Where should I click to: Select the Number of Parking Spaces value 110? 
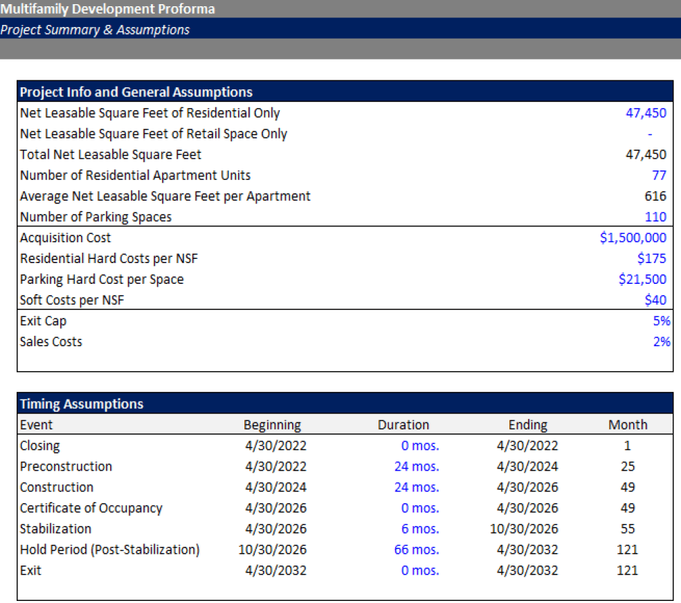(655, 217)
